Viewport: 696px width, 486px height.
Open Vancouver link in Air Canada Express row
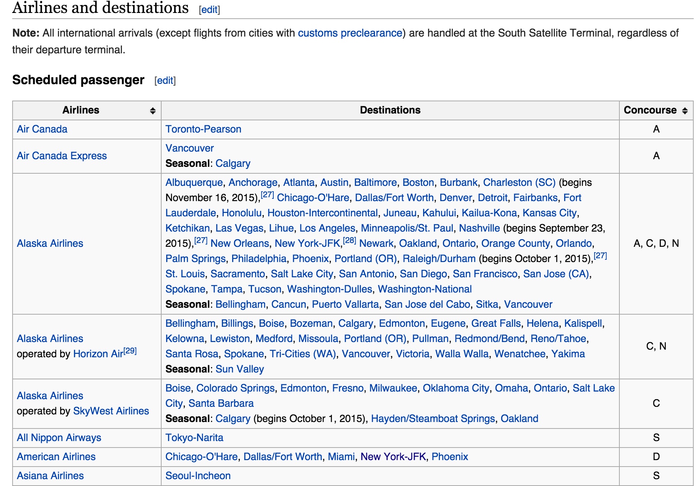(x=189, y=148)
